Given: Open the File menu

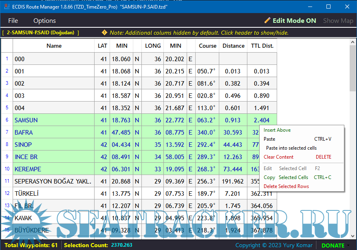Looking at the screenshot, I should [x=13, y=21].
